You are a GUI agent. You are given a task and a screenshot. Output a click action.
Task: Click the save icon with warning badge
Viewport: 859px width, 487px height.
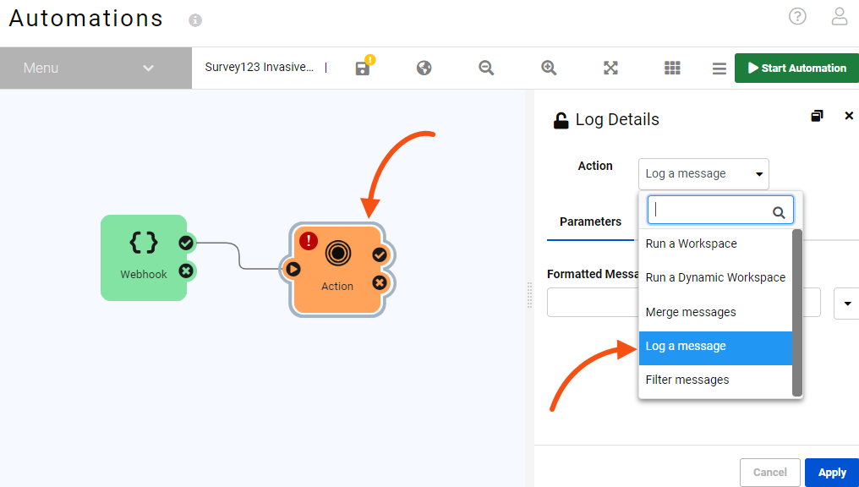click(363, 68)
